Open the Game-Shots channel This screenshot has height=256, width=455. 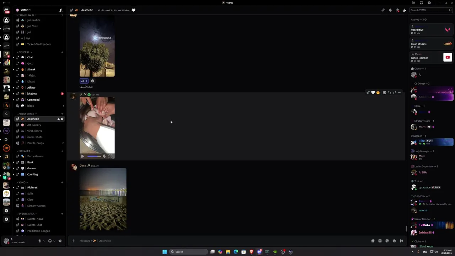(40, 137)
